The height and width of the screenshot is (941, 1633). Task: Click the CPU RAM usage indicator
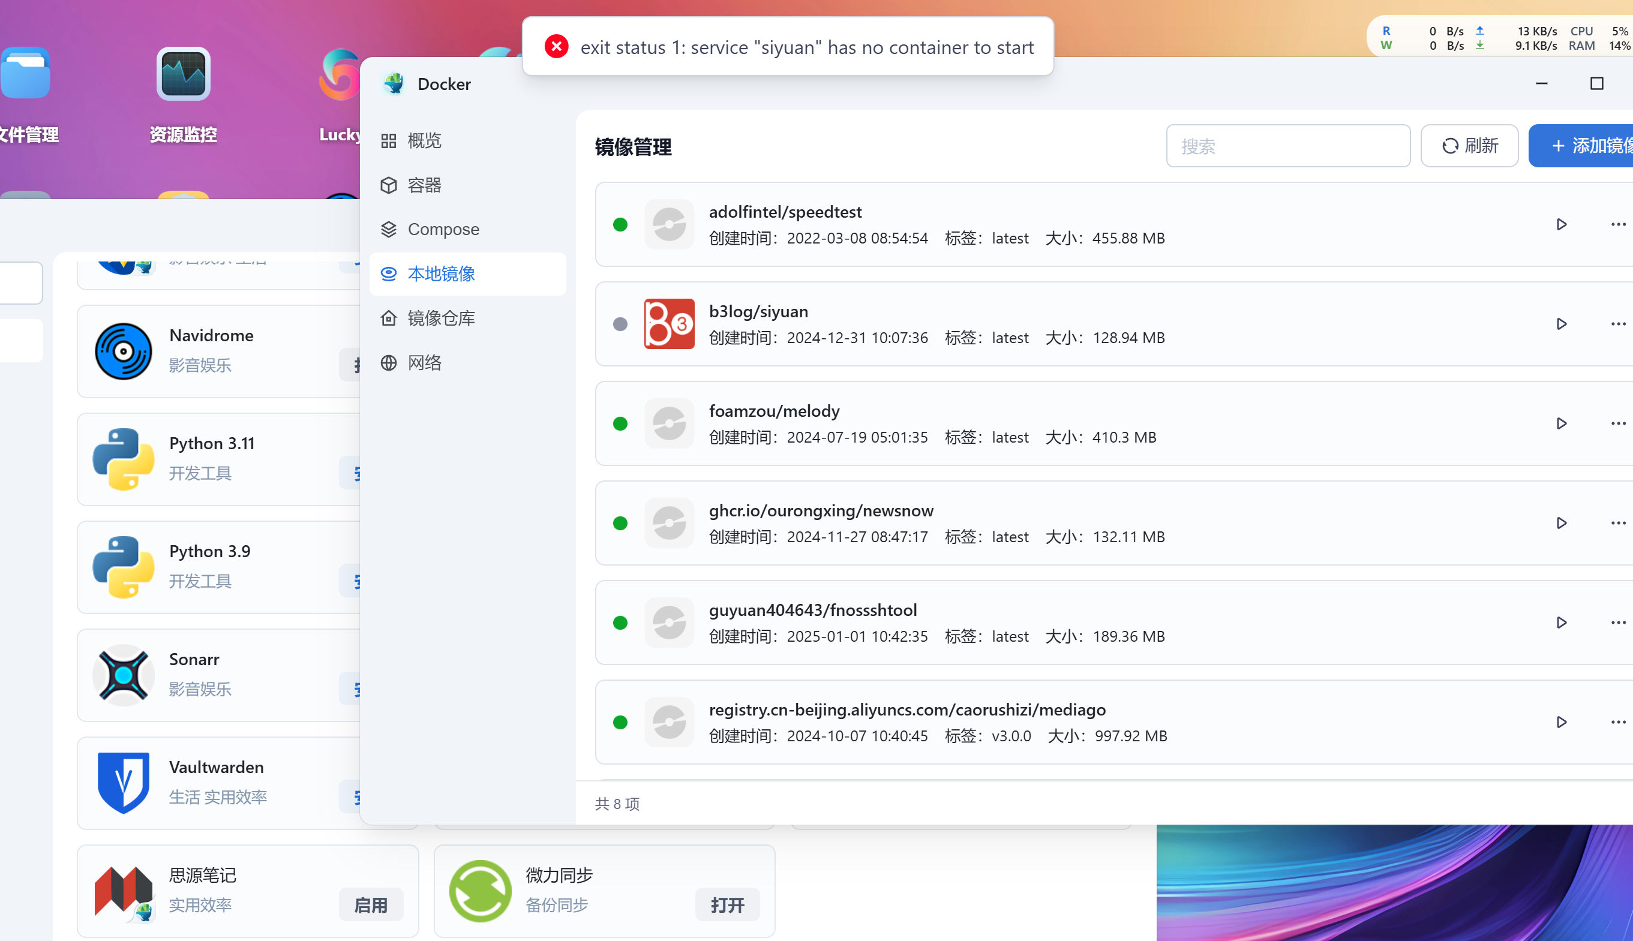[x=1599, y=38]
